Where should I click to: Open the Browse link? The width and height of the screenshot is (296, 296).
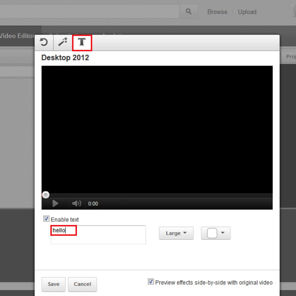[x=217, y=12]
